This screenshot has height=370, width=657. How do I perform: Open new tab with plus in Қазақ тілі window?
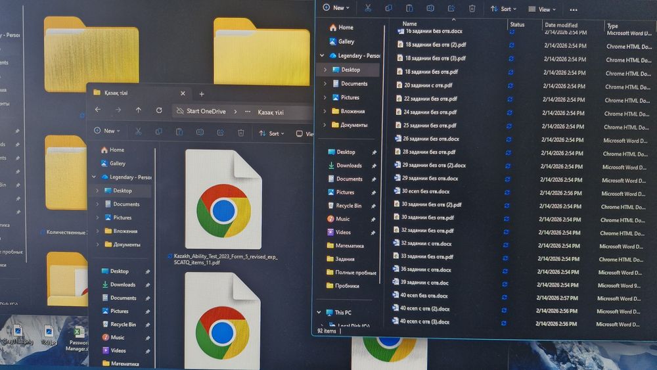click(x=202, y=94)
